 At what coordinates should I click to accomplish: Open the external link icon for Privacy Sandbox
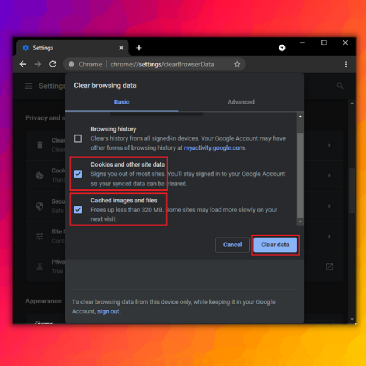[x=330, y=266]
